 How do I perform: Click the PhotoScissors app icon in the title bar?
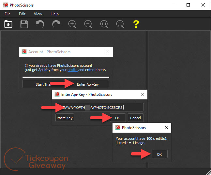click(6, 5)
